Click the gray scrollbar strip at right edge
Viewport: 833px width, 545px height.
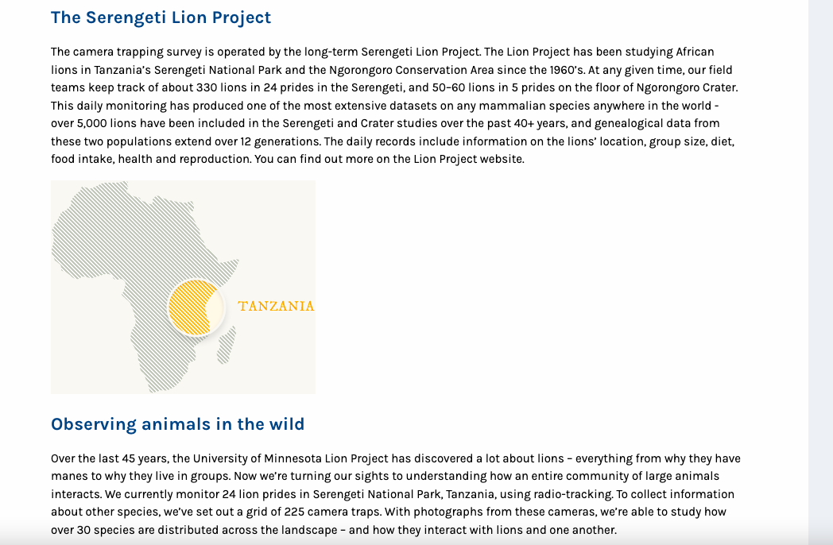[x=820, y=272]
